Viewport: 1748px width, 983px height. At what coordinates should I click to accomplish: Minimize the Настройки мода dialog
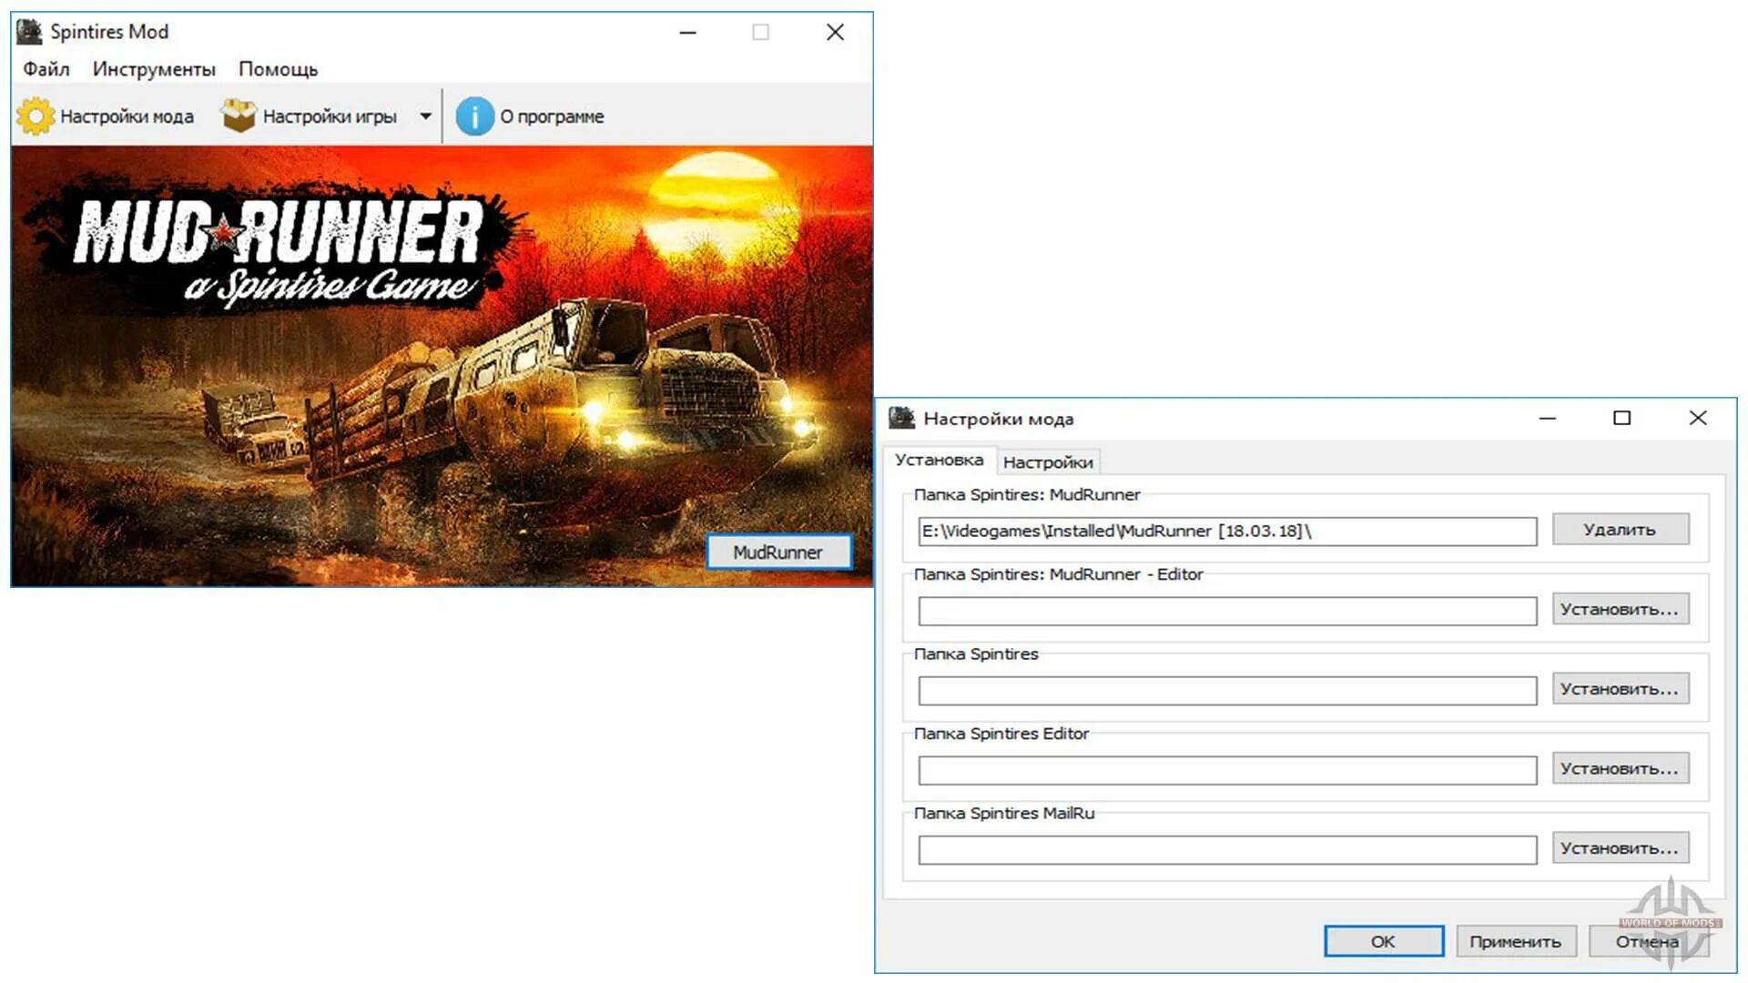point(1548,419)
